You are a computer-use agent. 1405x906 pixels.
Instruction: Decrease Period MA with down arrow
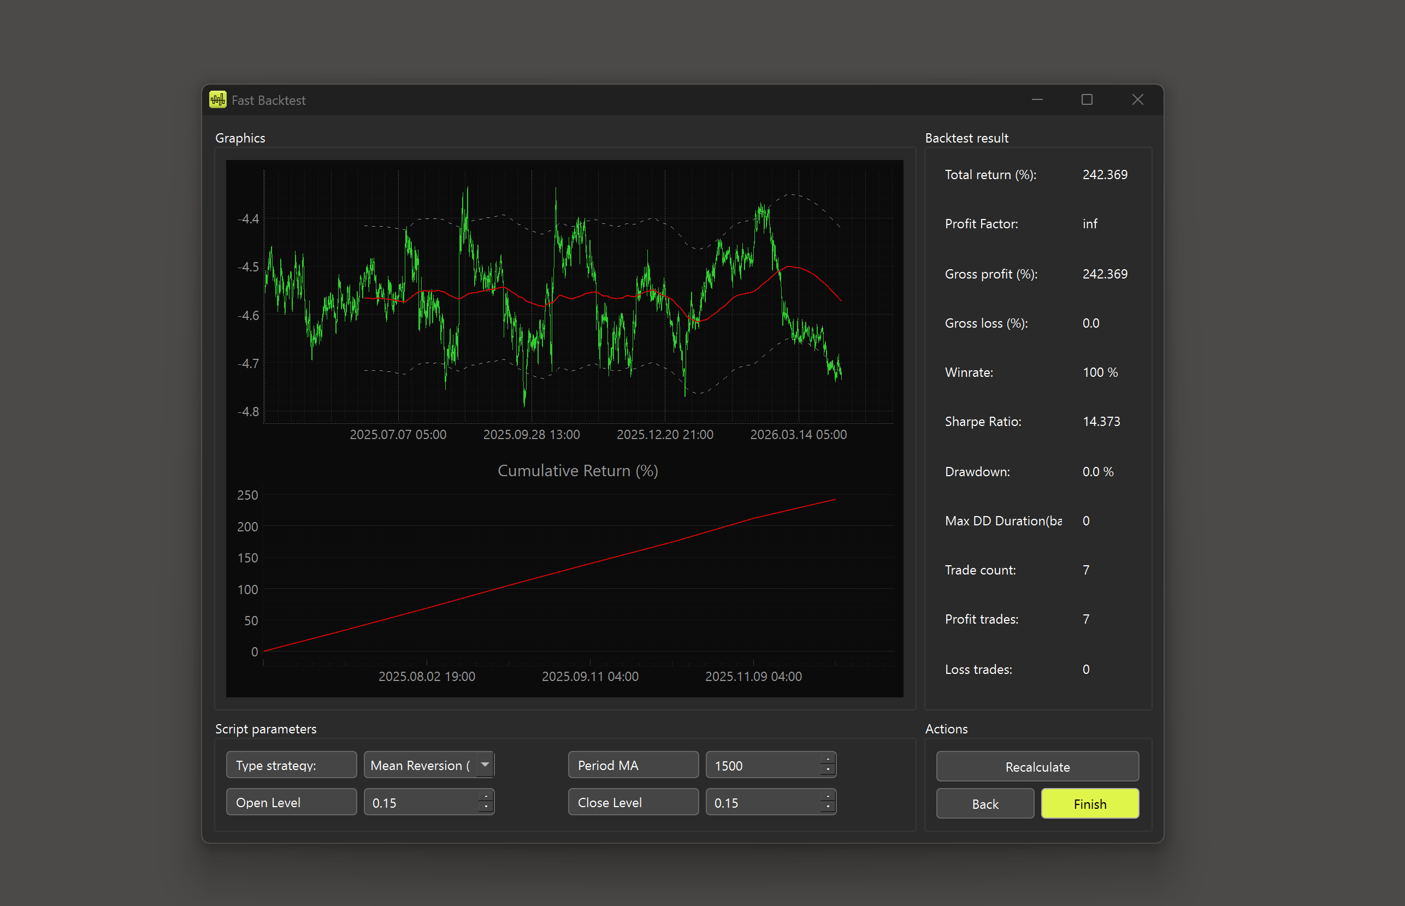[828, 771]
